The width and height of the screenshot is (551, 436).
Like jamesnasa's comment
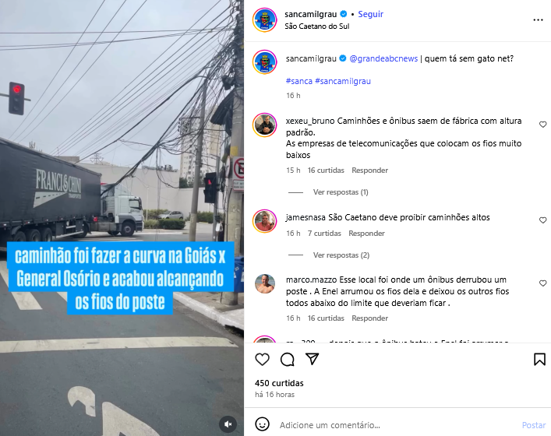coord(543,220)
